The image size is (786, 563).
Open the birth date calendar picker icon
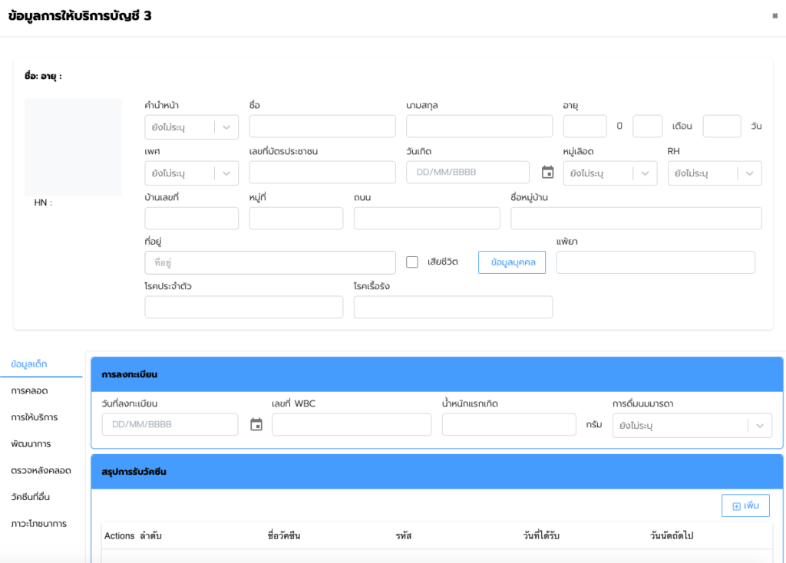[x=547, y=173]
